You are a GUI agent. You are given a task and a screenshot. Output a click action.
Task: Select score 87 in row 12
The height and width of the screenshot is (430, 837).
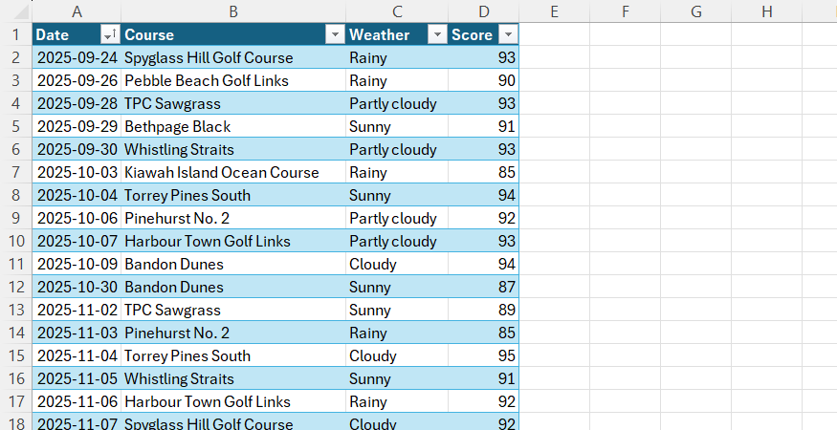click(x=483, y=287)
